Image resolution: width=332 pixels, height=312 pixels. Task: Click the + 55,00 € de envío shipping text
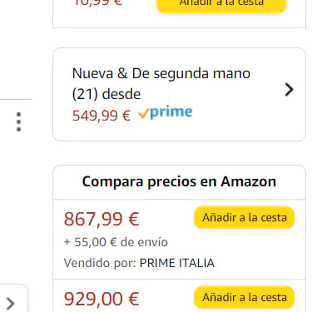click(x=116, y=242)
